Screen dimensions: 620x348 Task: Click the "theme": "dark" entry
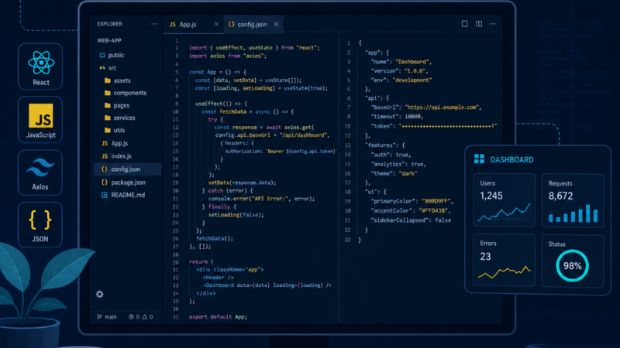coord(394,173)
